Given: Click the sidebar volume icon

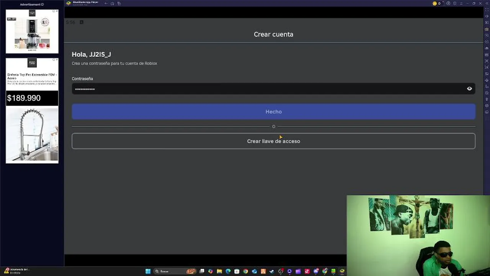Looking at the screenshot, I should point(487,16).
